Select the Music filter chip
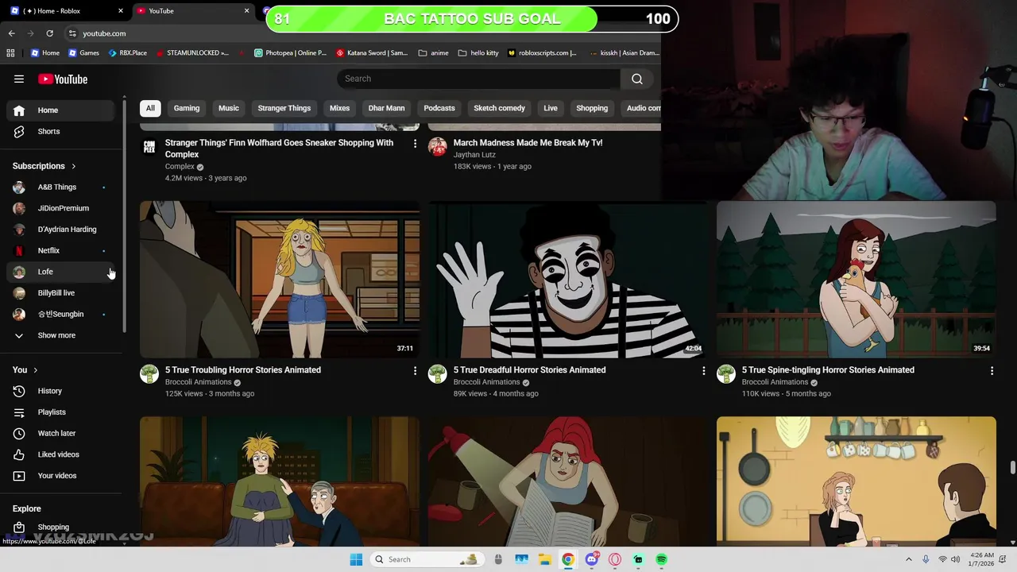The height and width of the screenshot is (572, 1017). click(229, 108)
